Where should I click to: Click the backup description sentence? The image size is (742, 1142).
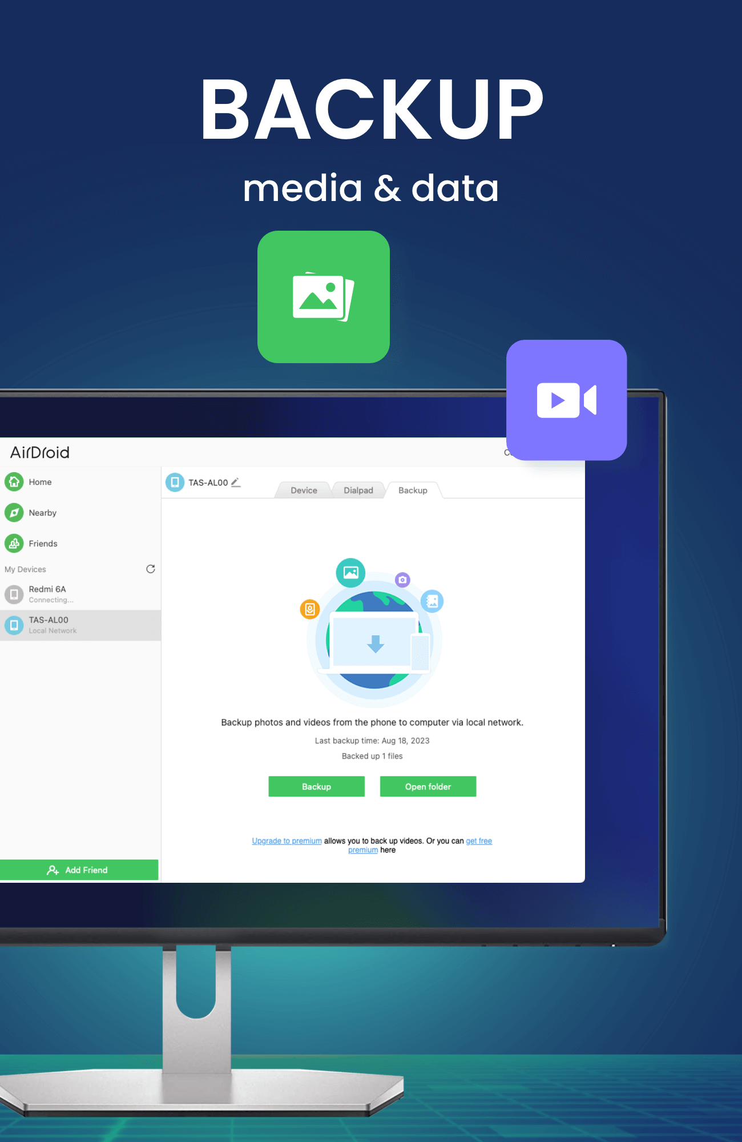click(x=372, y=722)
